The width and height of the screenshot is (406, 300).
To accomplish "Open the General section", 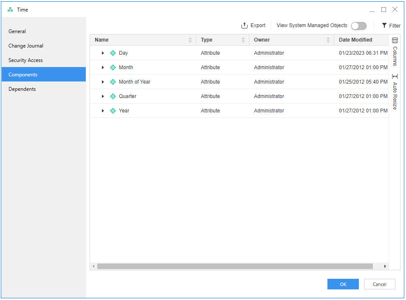I will tap(17, 31).
